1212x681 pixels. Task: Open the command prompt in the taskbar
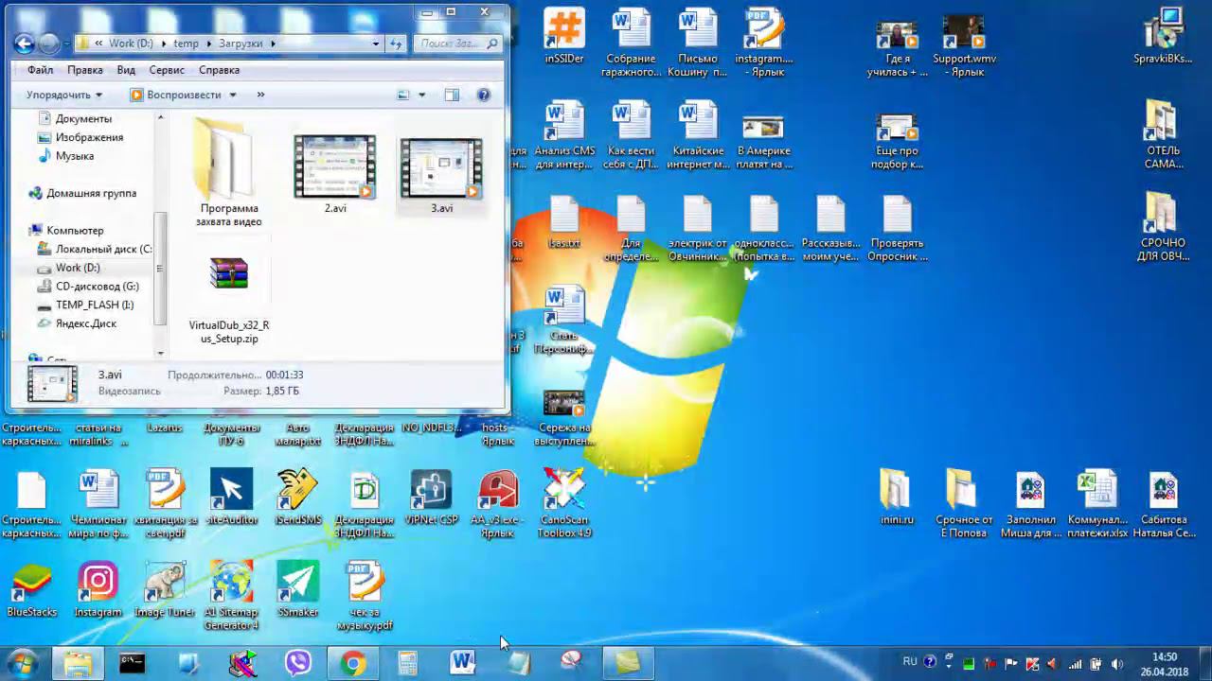point(132,663)
